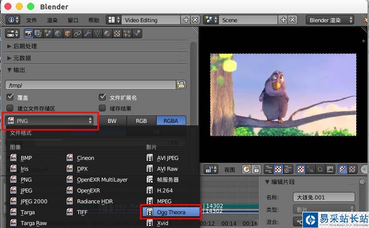The height and width of the screenshot is (228, 369).
Task: Enable the 缓存结果 checkbox
Action: point(102,108)
